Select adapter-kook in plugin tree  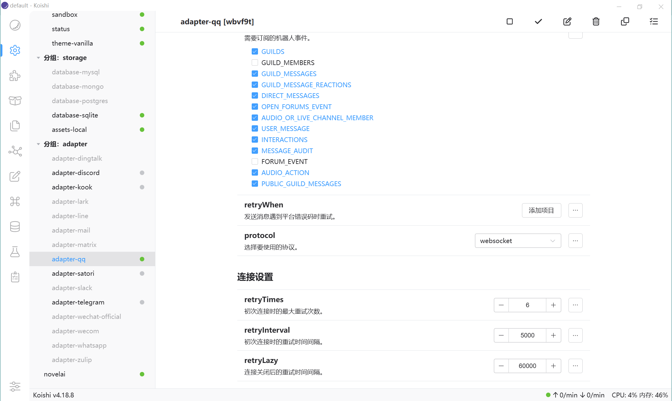point(92,187)
